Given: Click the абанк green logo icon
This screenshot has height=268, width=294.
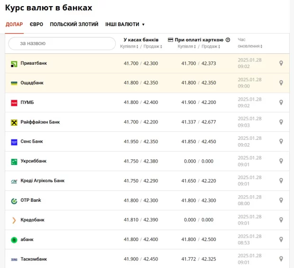Looking at the screenshot, I should (14, 240).
